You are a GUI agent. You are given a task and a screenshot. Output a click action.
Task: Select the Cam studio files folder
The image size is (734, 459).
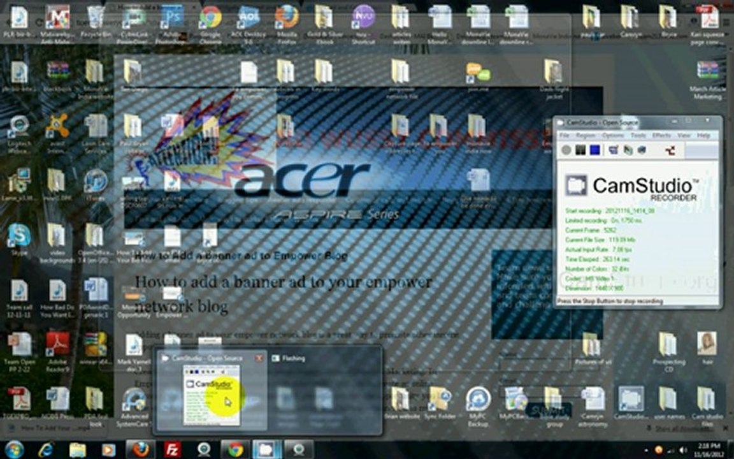(x=707, y=407)
